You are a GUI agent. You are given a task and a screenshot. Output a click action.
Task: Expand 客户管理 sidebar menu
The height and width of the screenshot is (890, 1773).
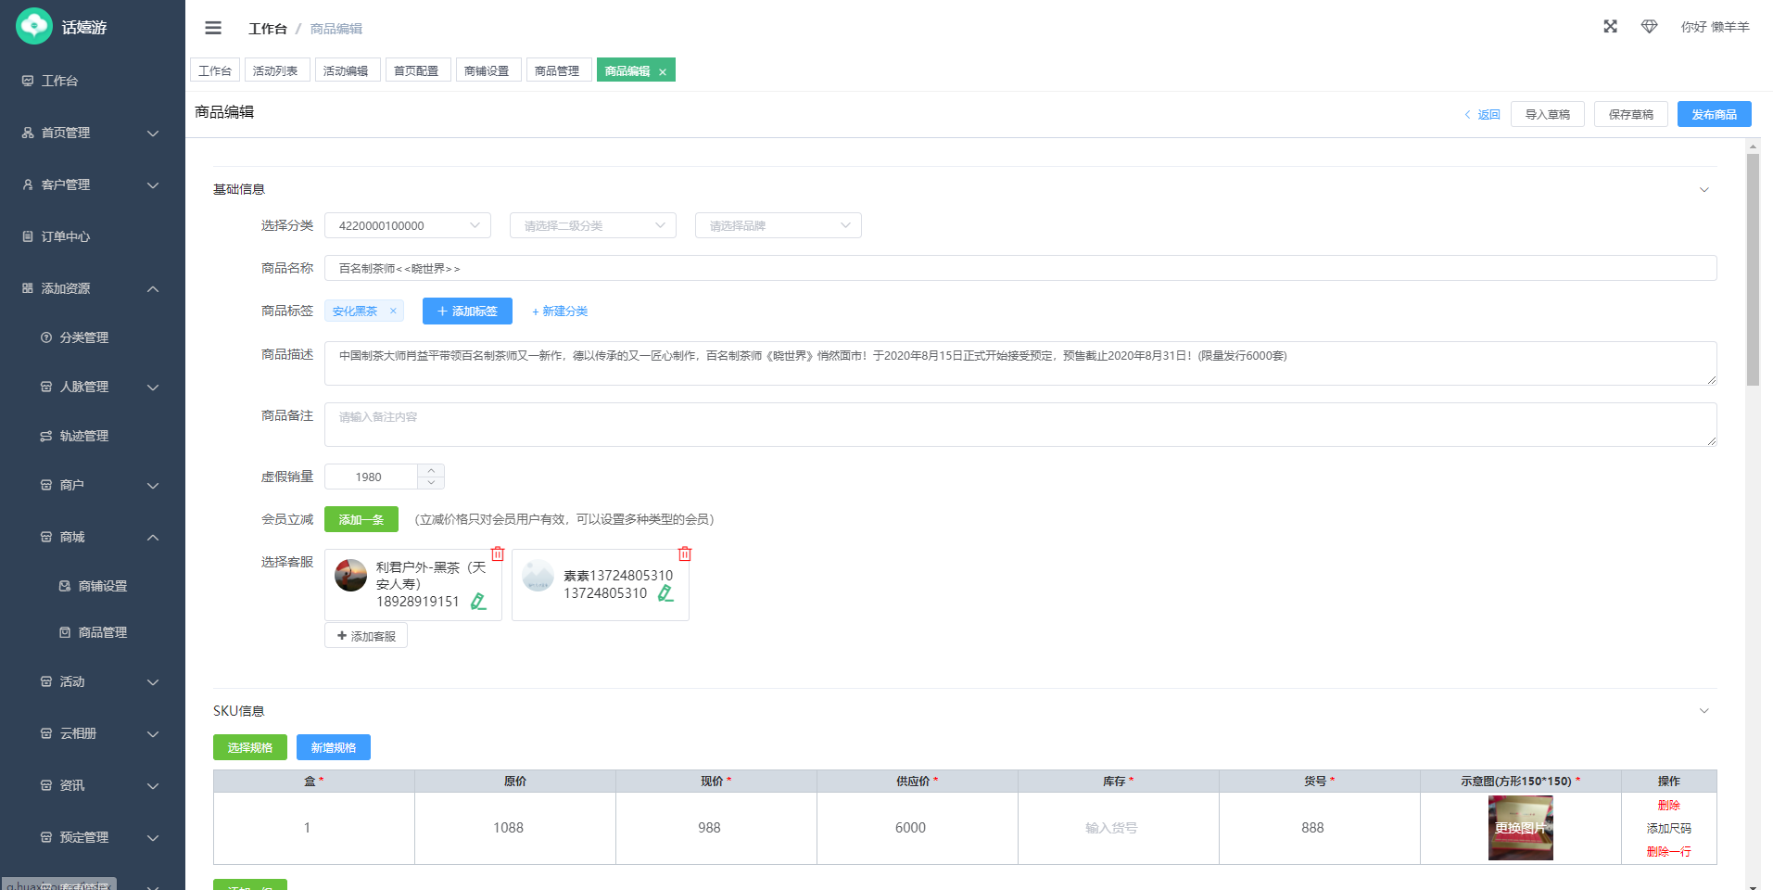tap(93, 184)
